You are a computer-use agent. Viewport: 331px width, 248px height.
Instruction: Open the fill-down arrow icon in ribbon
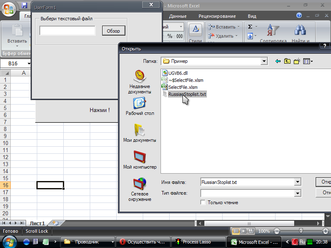[250, 36]
